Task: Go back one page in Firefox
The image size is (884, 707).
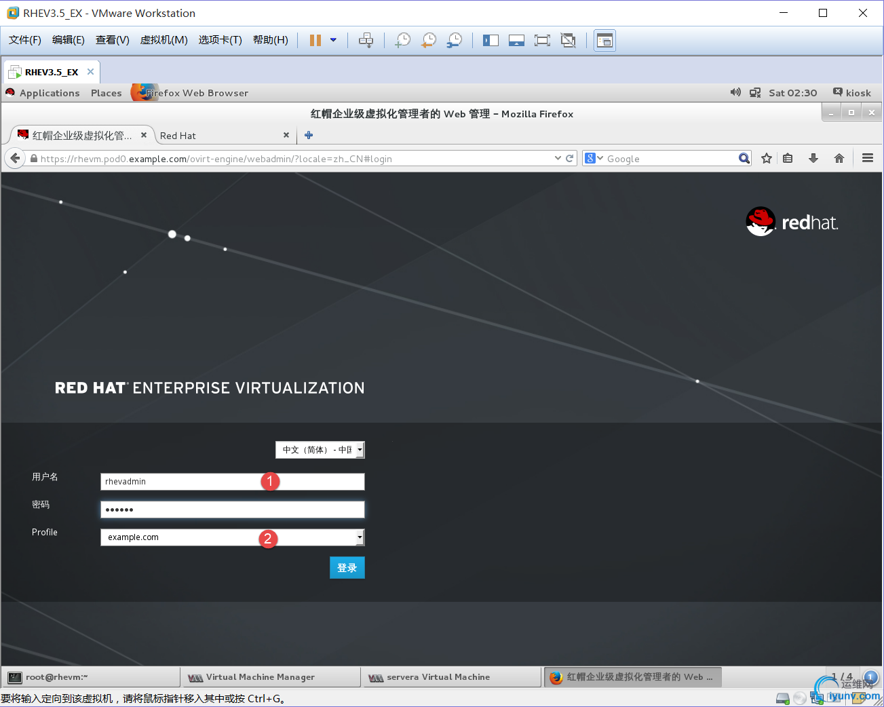Action: click(x=15, y=158)
